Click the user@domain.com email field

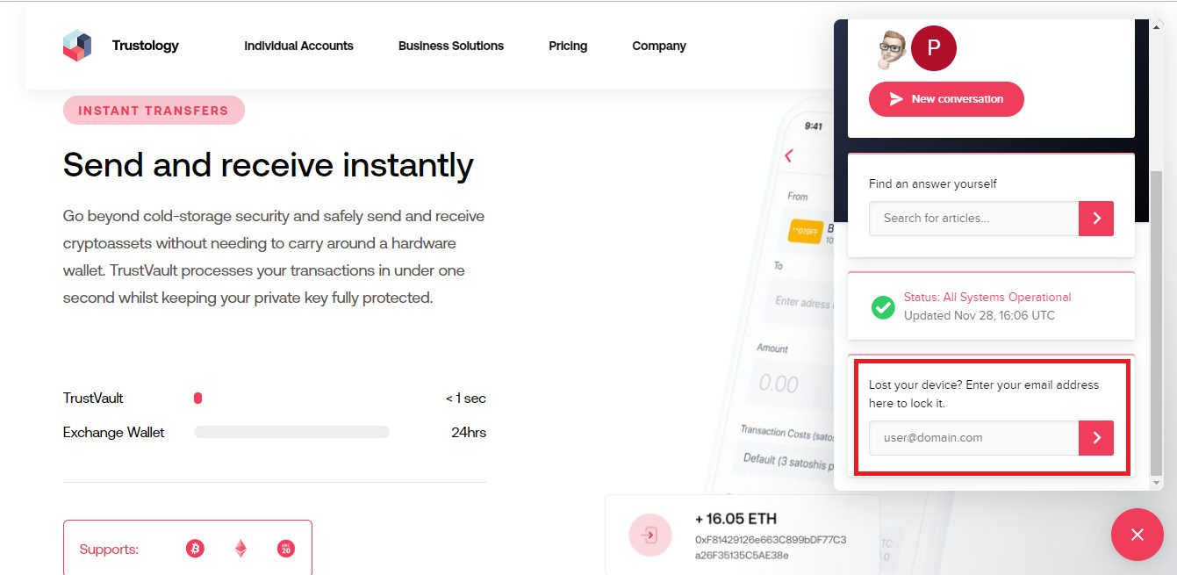pyautogui.click(x=973, y=438)
